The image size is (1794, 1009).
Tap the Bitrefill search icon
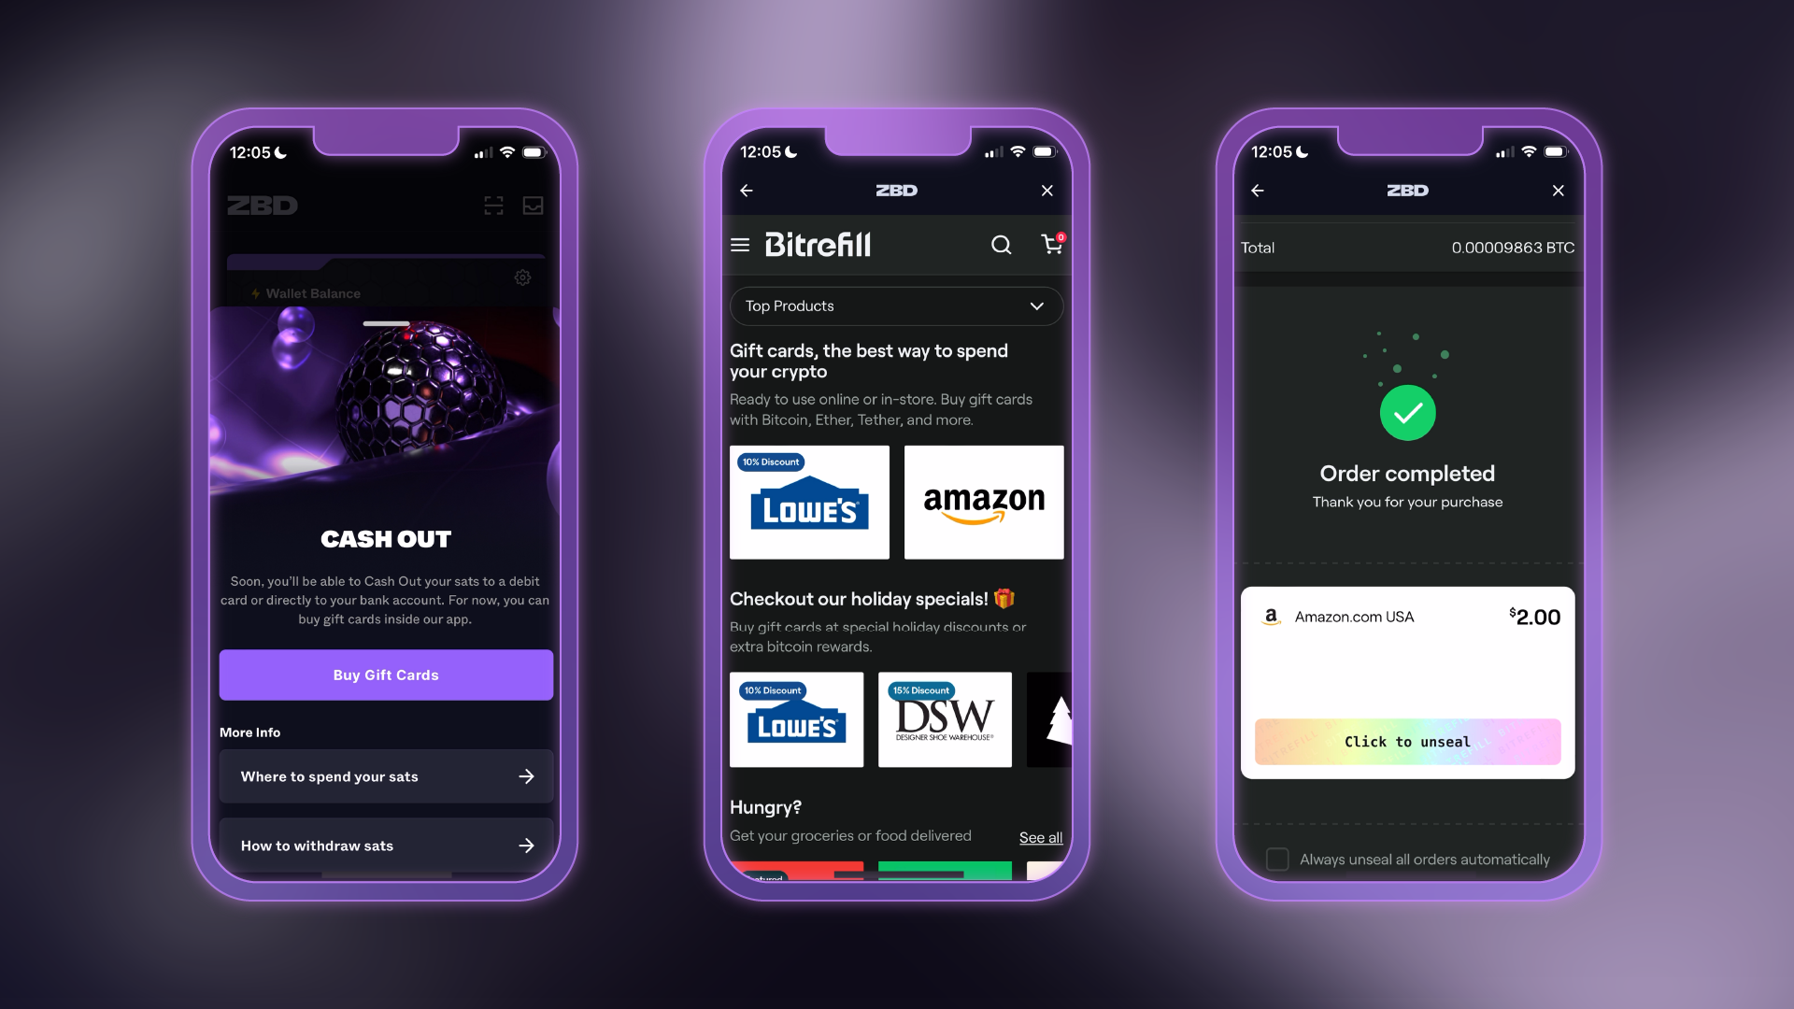click(1001, 244)
